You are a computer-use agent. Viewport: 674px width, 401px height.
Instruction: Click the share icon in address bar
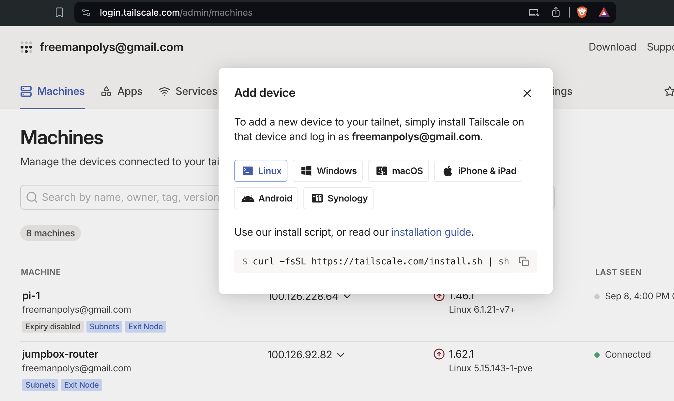click(x=556, y=12)
